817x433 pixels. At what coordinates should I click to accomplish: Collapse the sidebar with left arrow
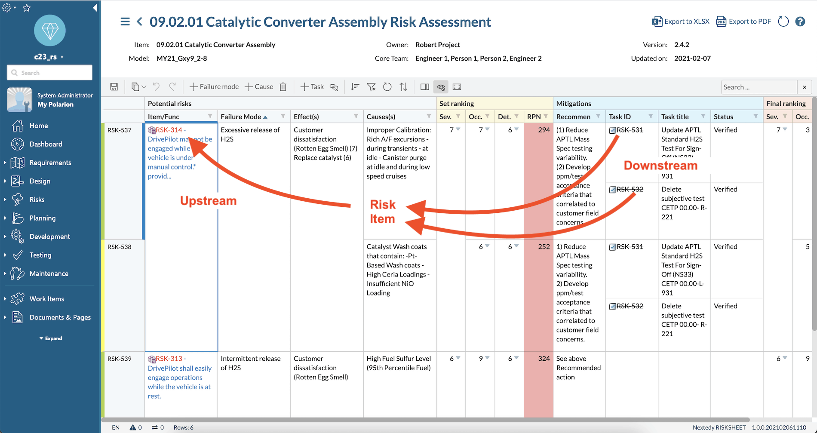95,8
